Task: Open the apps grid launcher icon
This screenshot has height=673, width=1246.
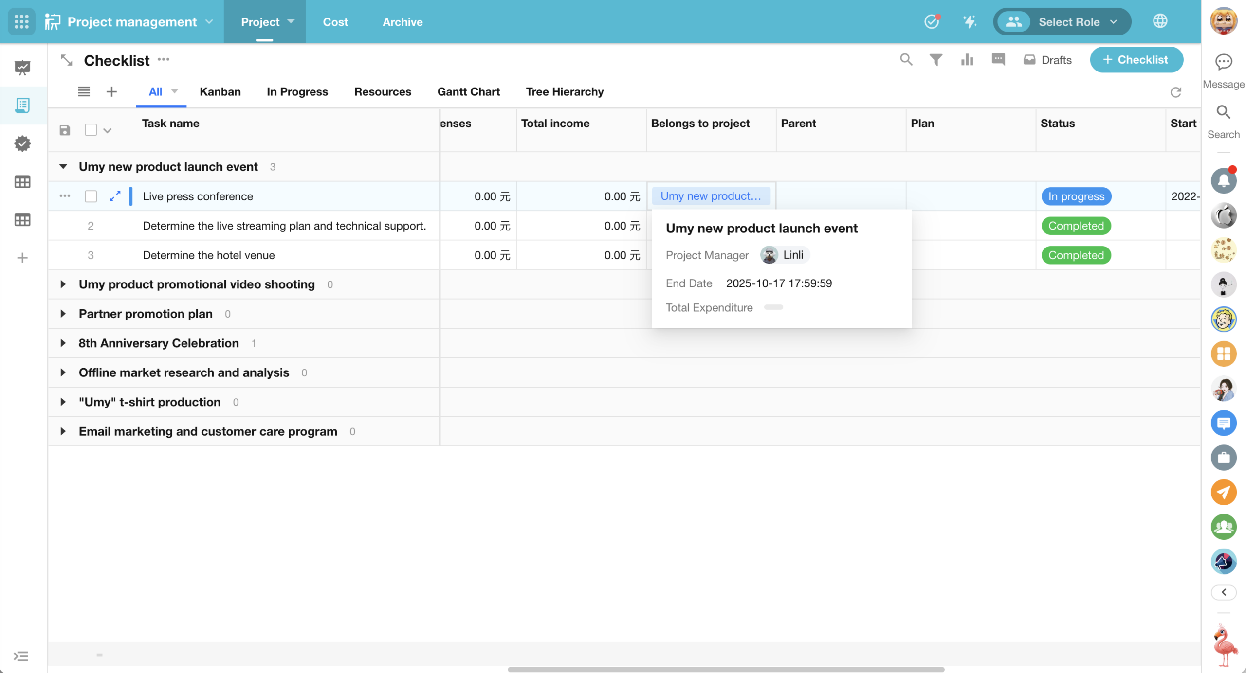Action: pos(21,21)
